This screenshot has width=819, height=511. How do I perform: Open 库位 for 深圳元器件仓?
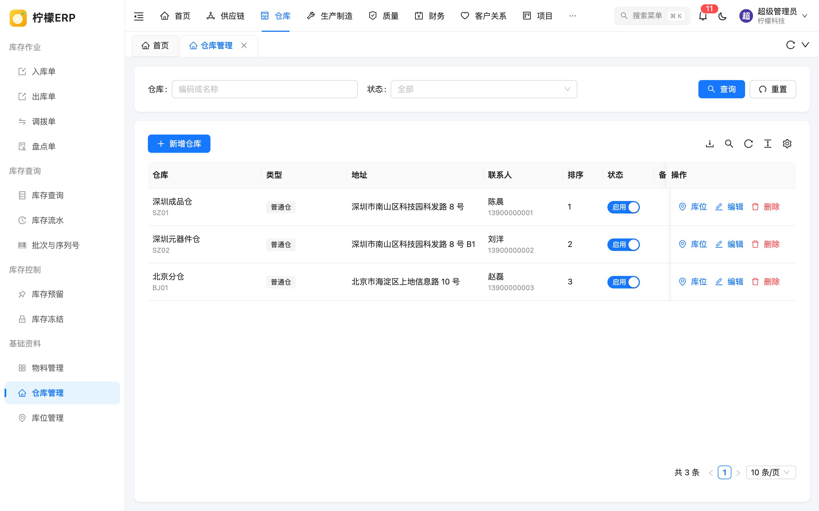tap(693, 244)
